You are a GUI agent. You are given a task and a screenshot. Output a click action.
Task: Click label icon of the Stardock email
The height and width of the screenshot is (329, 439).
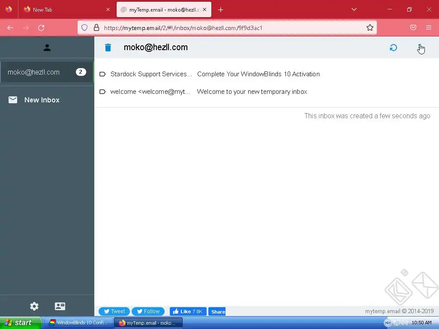pyautogui.click(x=102, y=74)
